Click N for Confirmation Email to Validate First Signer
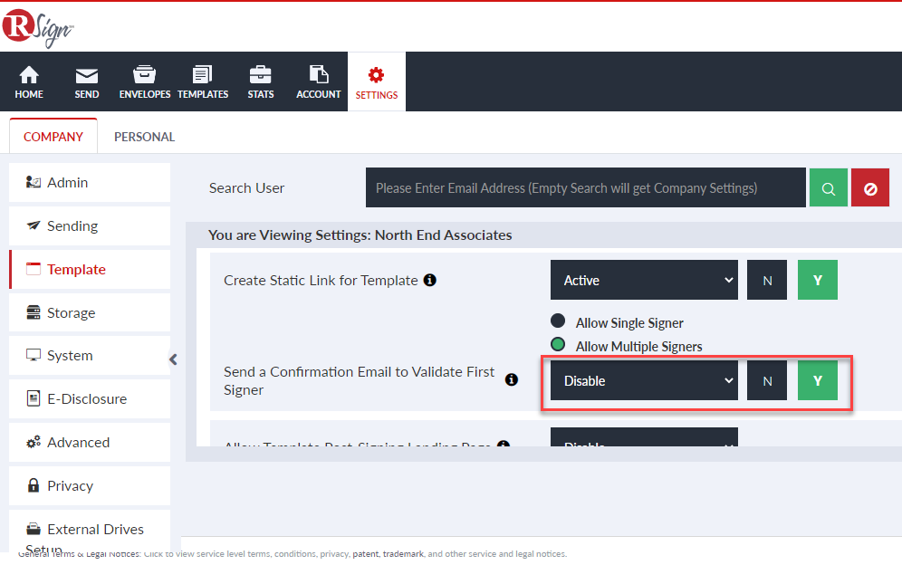Screen dimensions: 902x565 767,380
